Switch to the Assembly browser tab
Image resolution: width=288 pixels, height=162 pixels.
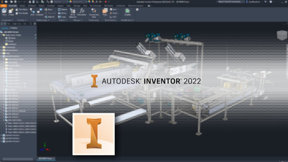[4, 28]
